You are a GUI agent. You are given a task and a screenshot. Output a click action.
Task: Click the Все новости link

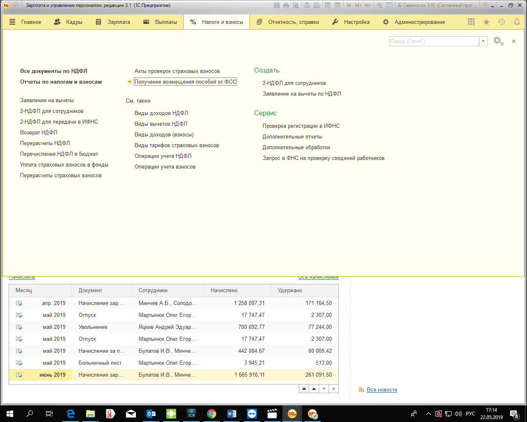(382, 389)
